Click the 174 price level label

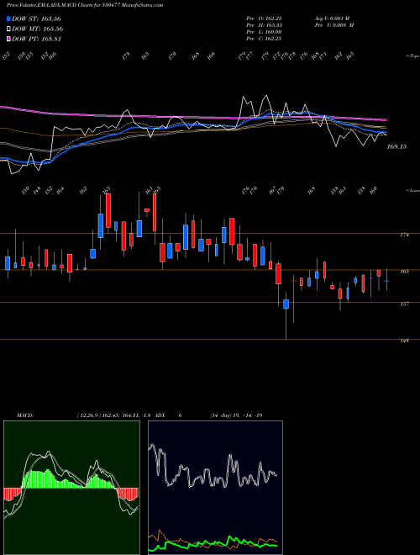click(x=405, y=235)
